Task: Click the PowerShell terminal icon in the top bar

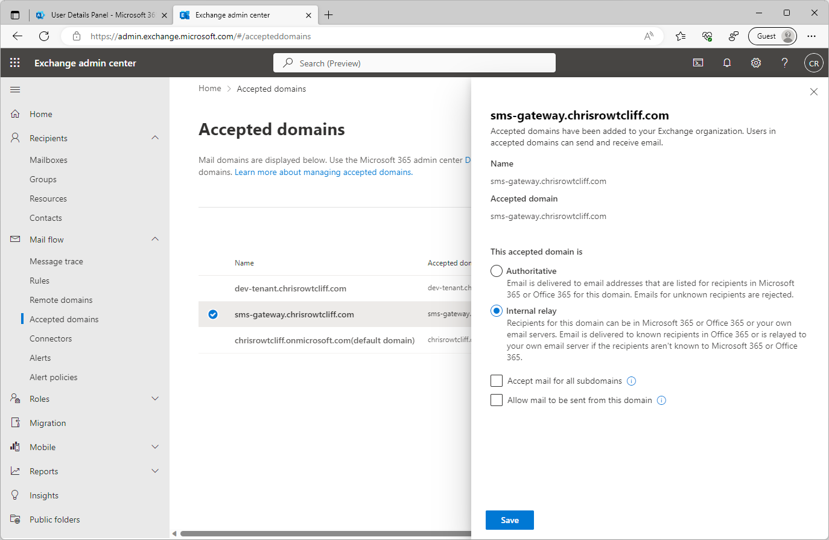Action: [x=698, y=63]
